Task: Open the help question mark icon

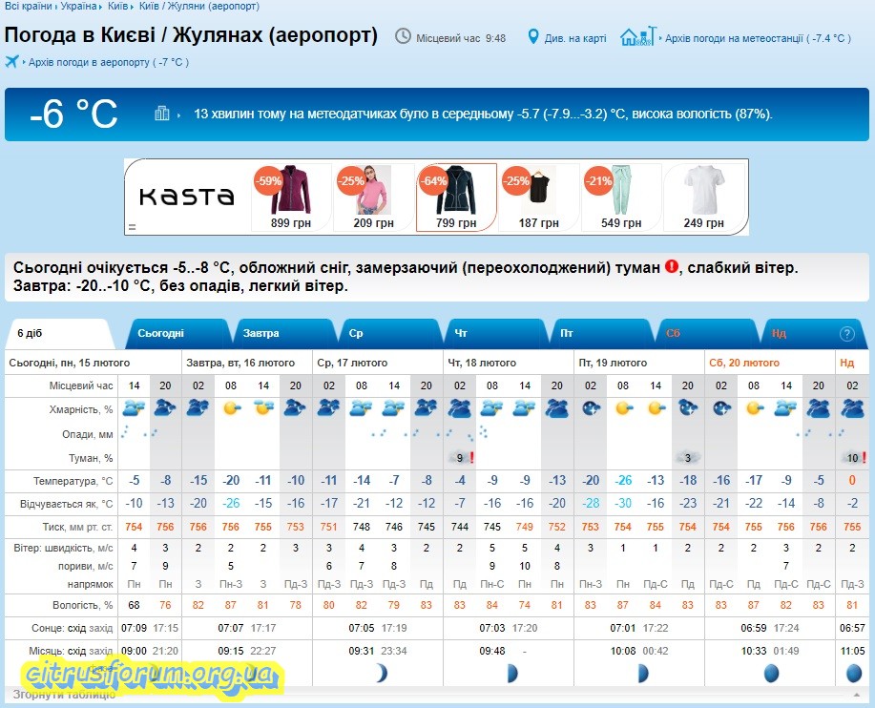Action: pyautogui.click(x=846, y=334)
